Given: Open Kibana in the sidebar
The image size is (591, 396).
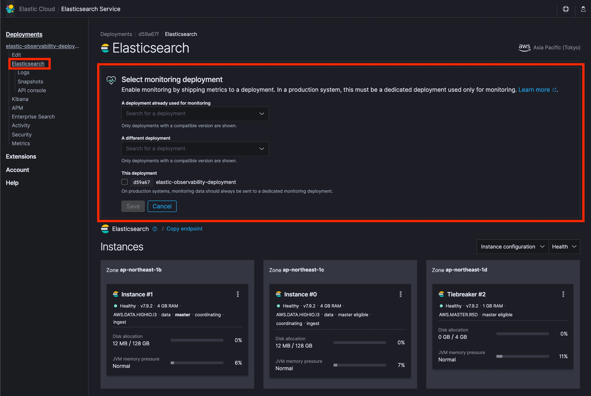Looking at the screenshot, I should [20, 99].
